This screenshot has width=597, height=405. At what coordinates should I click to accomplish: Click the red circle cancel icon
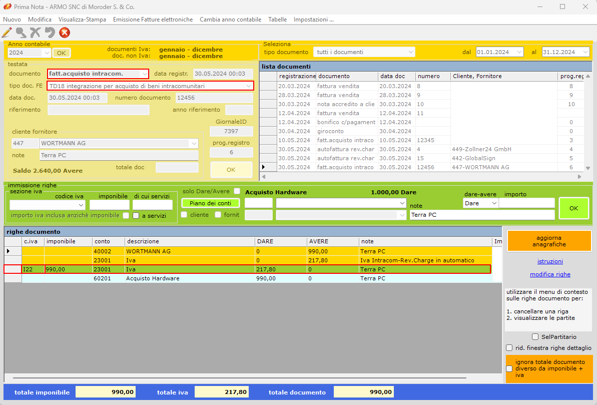[x=65, y=33]
